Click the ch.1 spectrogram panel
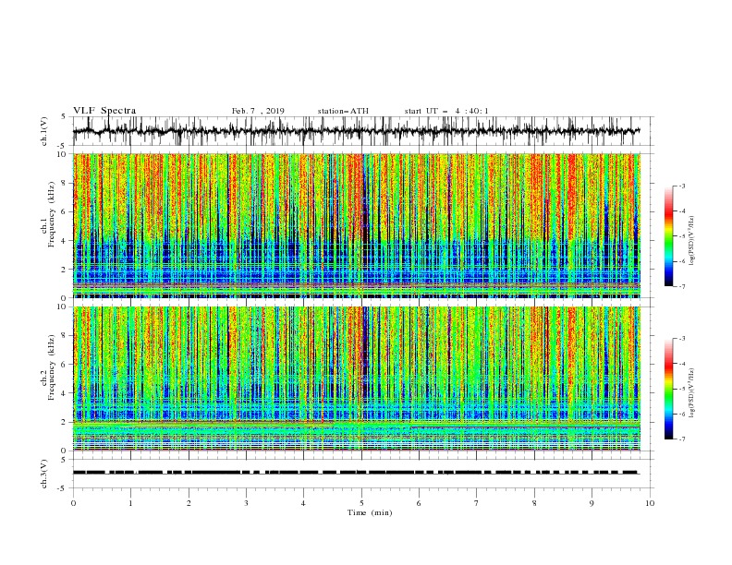This screenshot has height=565, width=732. [357, 225]
